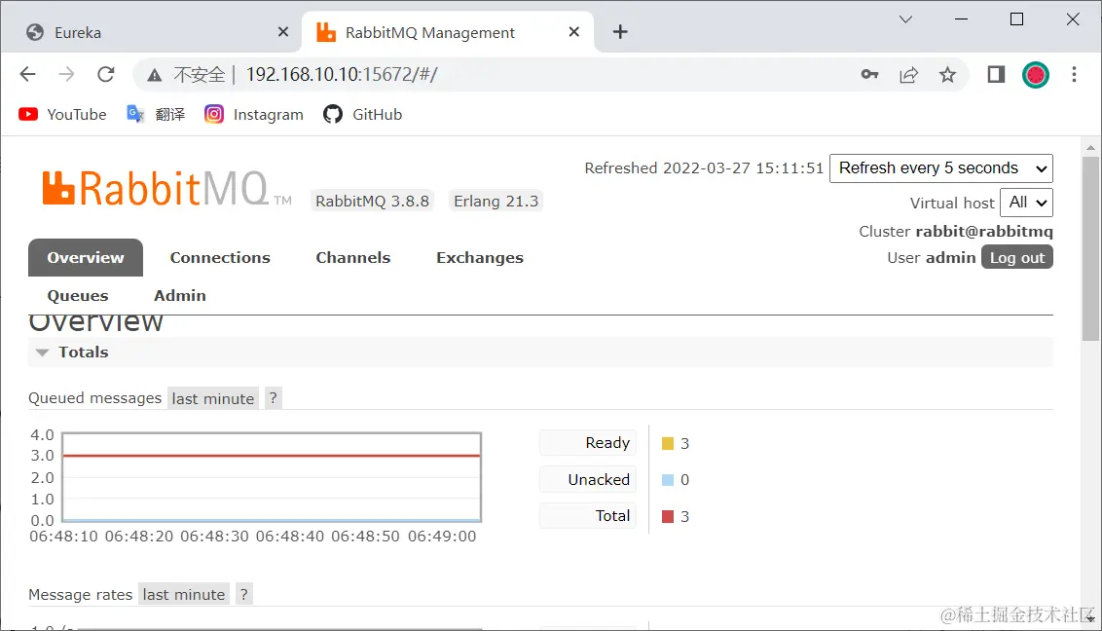Open the Refresh every 5 seconds dropdown
Screen dimensions: 1102x631
[941, 168]
